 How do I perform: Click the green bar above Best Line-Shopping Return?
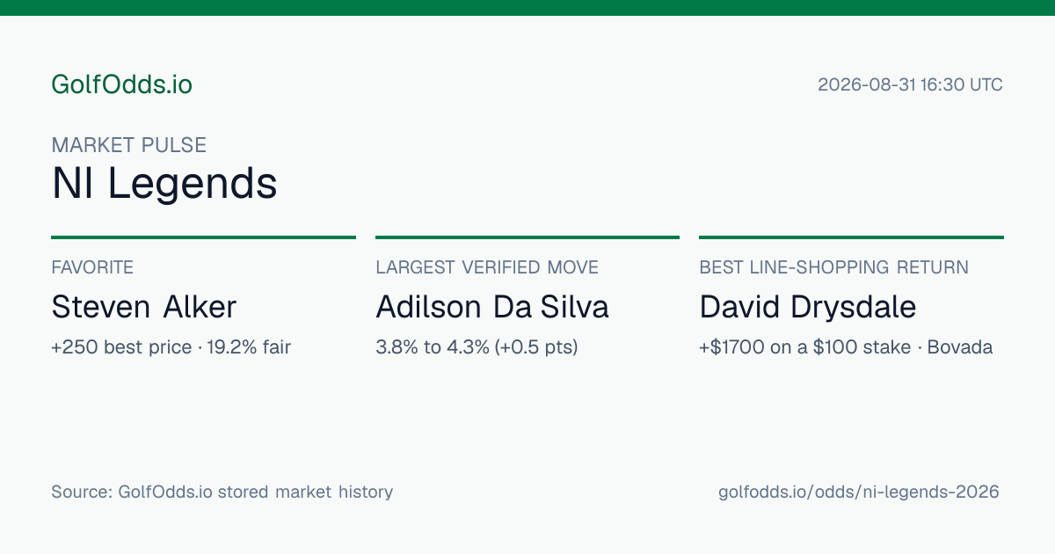[851, 237]
